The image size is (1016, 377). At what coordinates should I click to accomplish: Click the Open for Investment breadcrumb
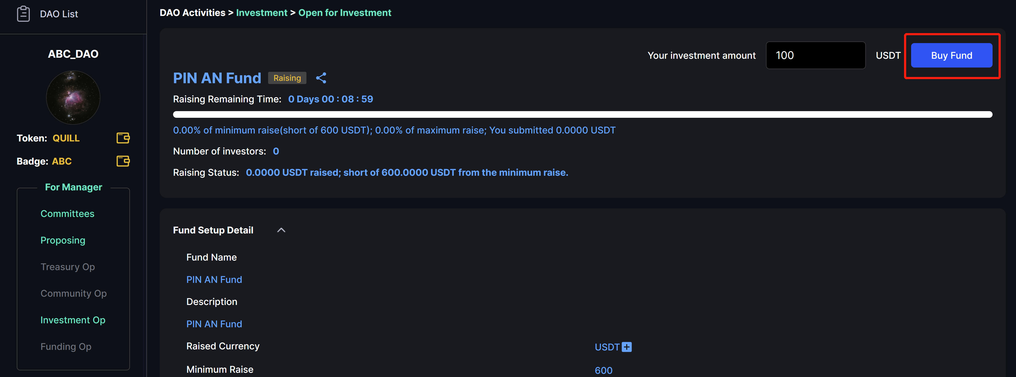click(345, 12)
